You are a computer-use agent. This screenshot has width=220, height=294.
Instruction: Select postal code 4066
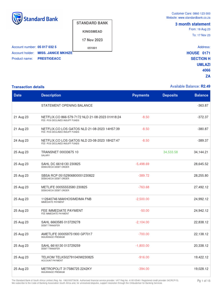pyautogui.click(x=206, y=70)
